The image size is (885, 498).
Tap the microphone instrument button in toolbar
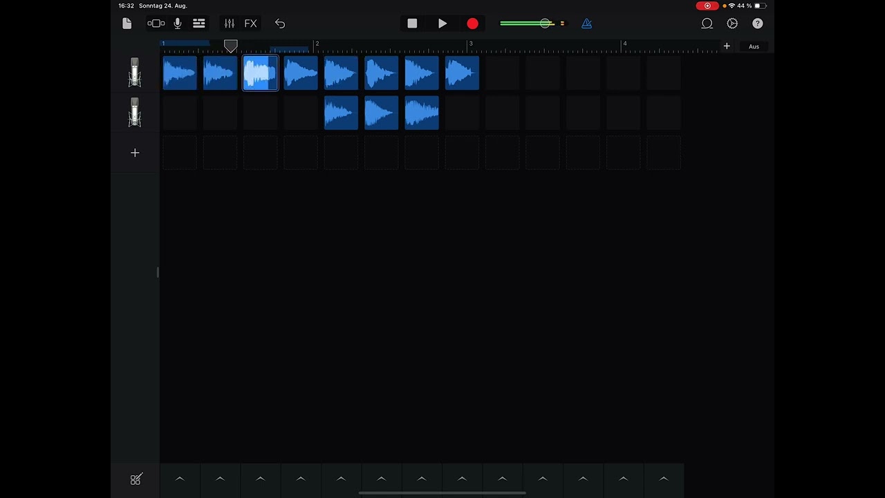tap(178, 24)
